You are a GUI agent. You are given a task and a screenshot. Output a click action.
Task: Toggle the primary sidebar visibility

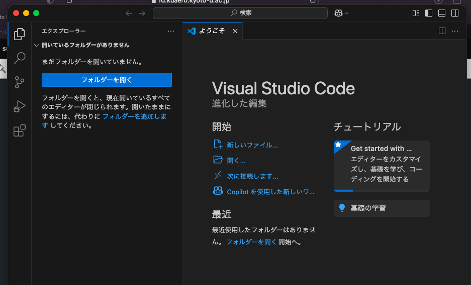[429, 13]
